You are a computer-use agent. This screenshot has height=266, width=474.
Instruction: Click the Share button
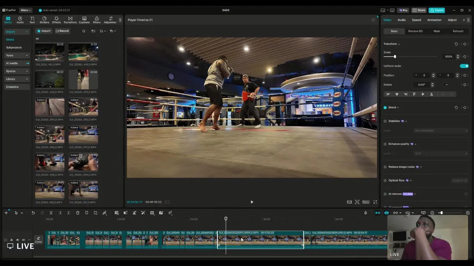point(419,10)
